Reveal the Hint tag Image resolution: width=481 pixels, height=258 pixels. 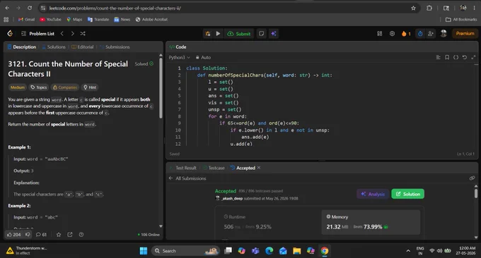90,87
